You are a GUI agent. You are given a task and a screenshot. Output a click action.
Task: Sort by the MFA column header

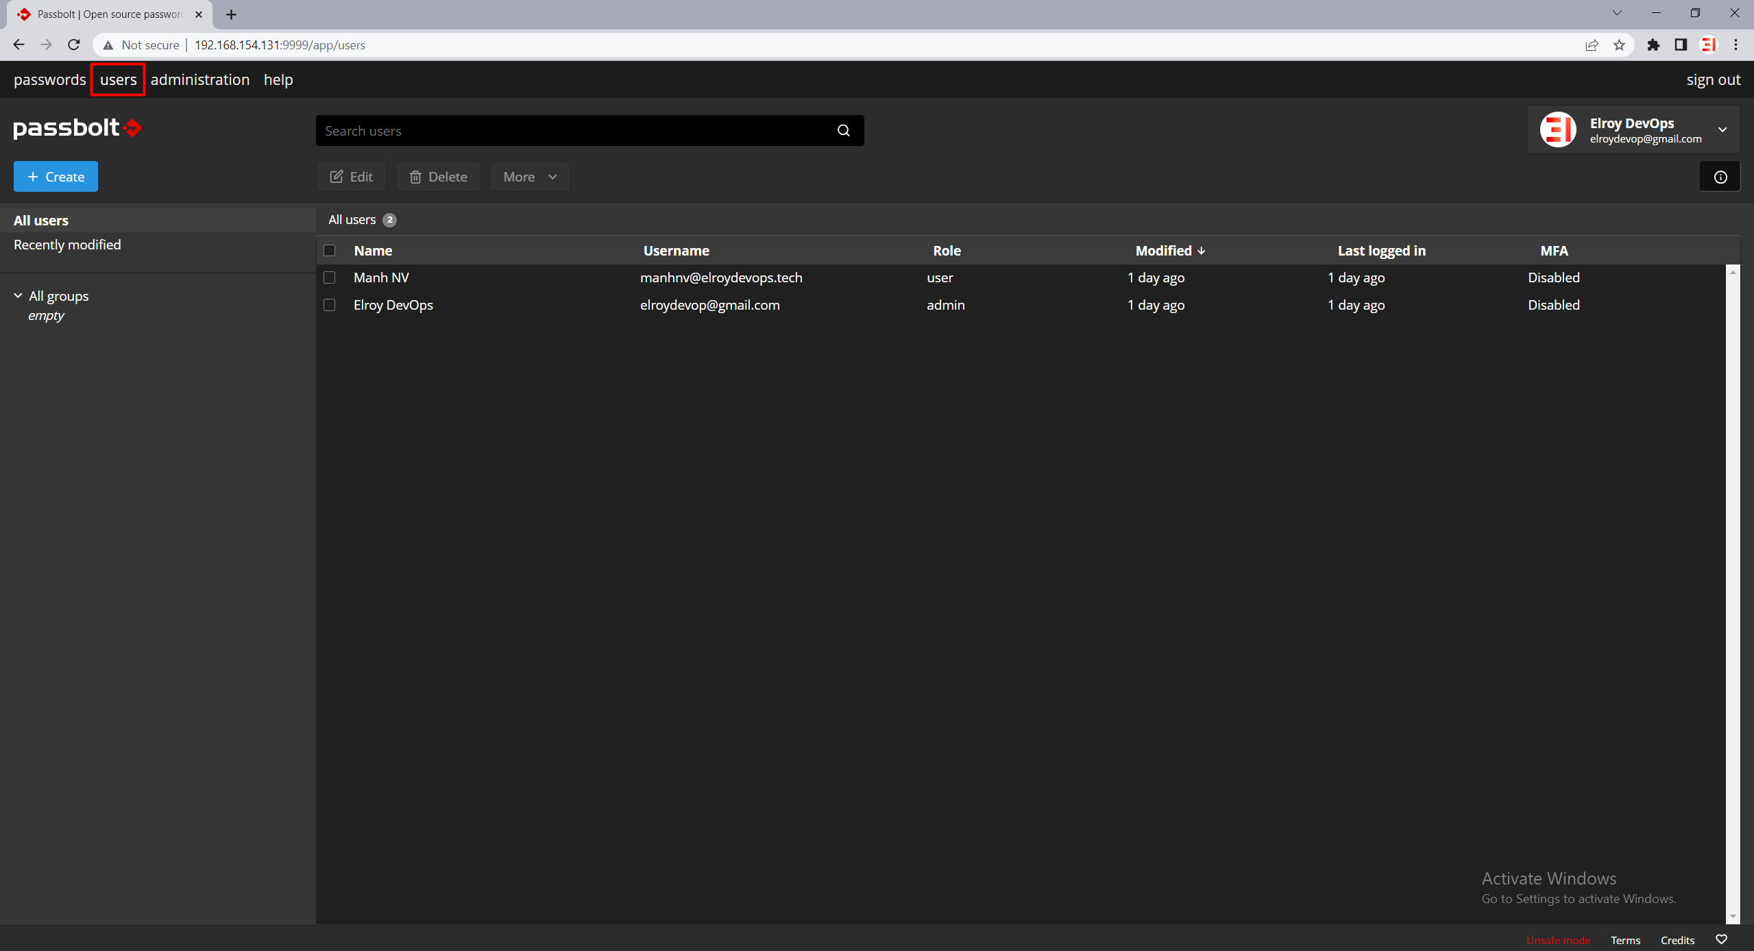pos(1554,250)
